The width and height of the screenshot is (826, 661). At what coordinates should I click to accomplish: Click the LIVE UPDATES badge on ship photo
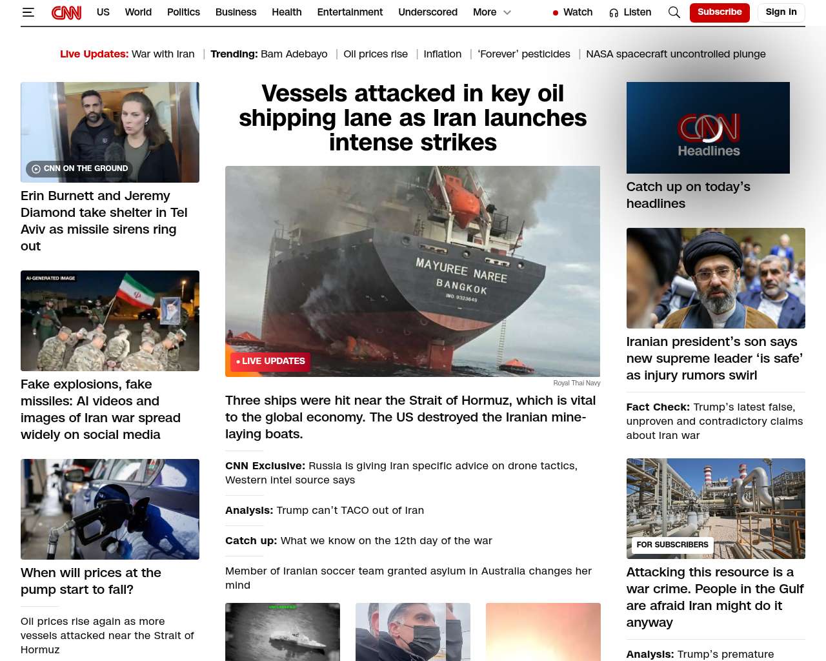pyautogui.click(x=270, y=361)
